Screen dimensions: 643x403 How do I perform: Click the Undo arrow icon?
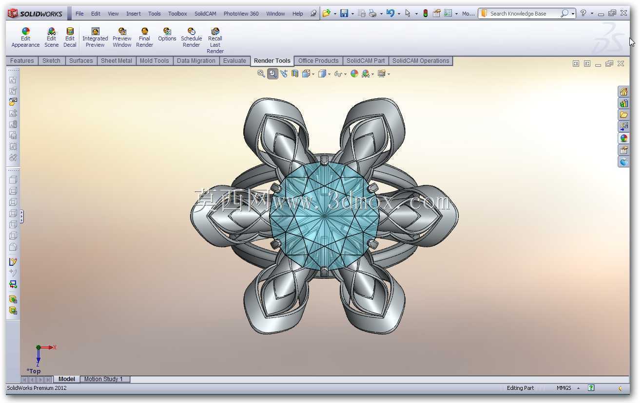390,13
